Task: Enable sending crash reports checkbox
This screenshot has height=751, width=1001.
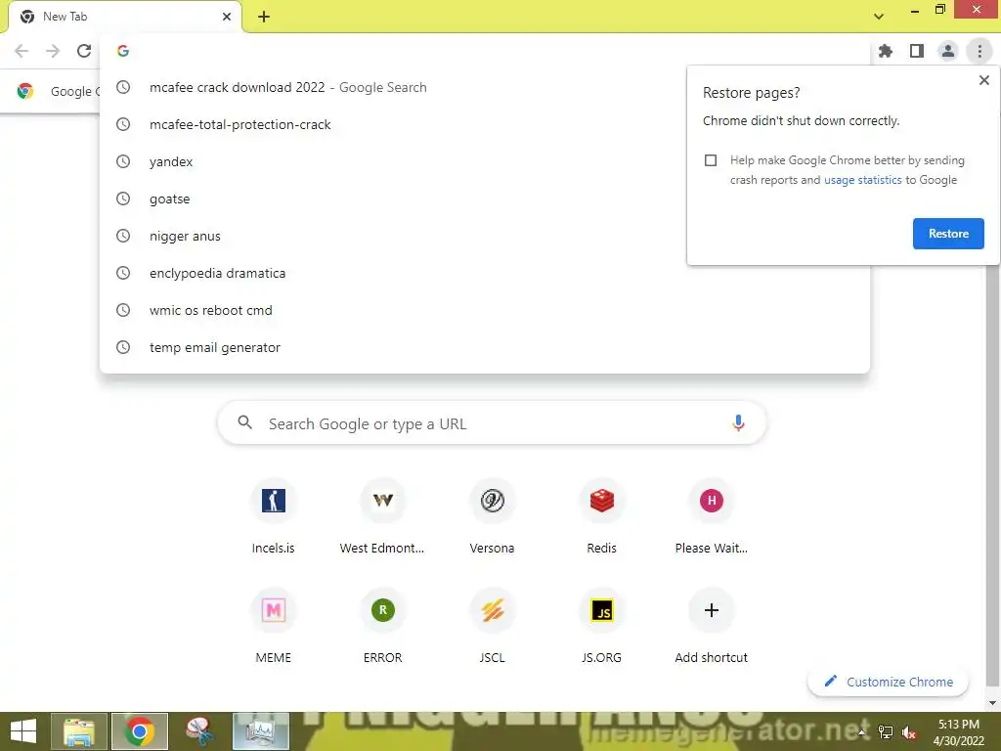Action: pos(711,160)
